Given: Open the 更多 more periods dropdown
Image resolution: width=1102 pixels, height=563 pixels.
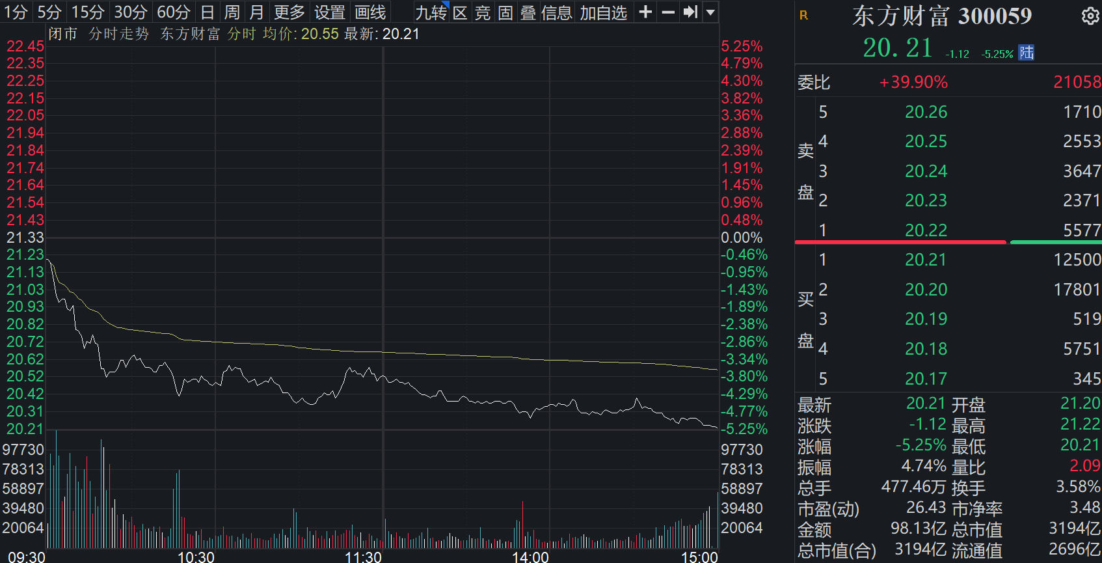Looking at the screenshot, I should pyautogui.click(x=289, y=12).
